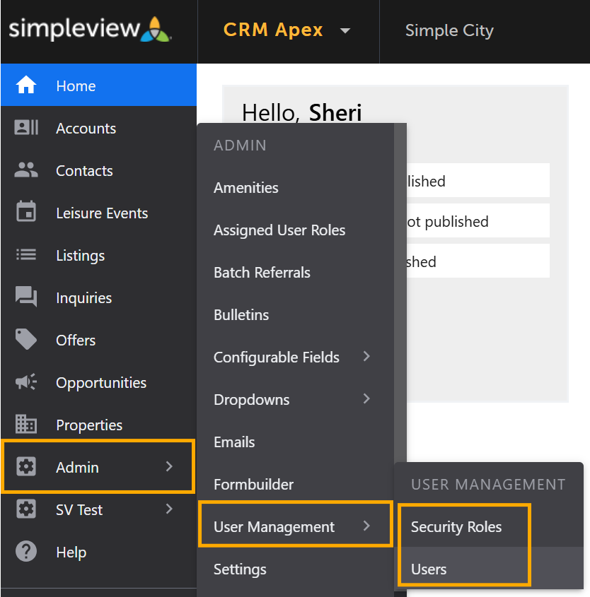Viewport: 590px width, 597px height.
Task: Click the Help question mark icon
Action: coord(26,551)
